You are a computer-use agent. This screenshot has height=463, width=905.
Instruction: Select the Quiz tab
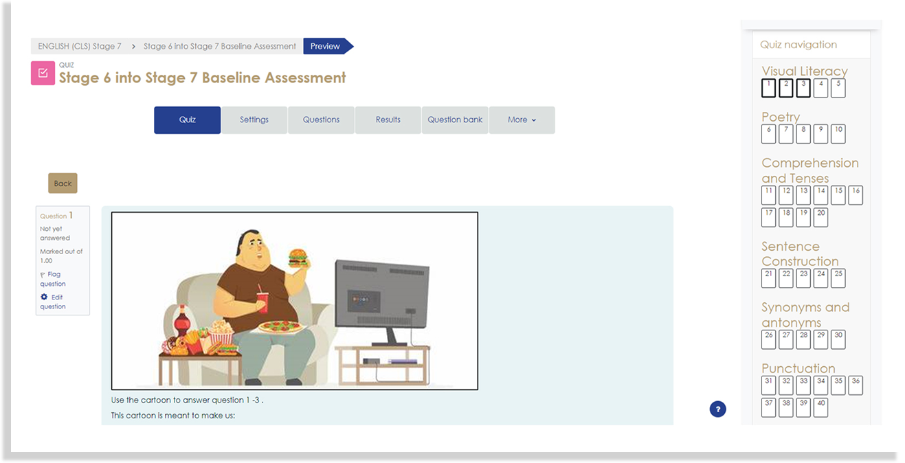[x=187, y=120]
